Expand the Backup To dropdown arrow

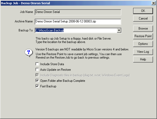click(x=119, y=30)
